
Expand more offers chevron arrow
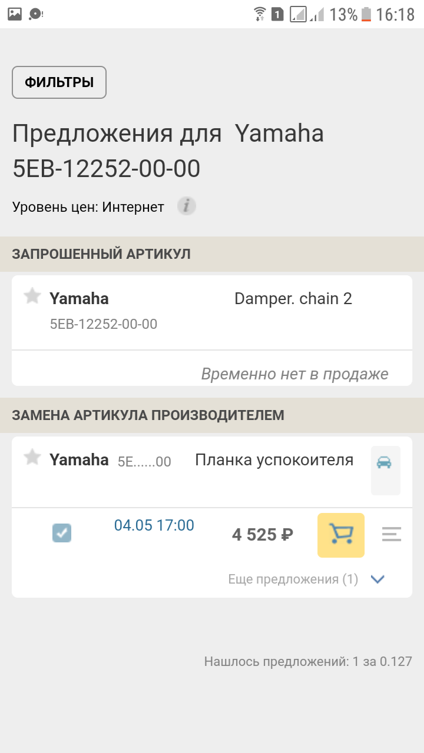point(377,579)
